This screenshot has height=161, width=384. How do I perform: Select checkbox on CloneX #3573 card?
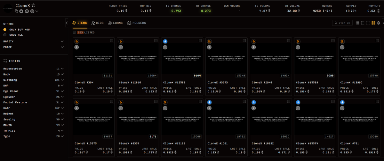pos(244,40)
